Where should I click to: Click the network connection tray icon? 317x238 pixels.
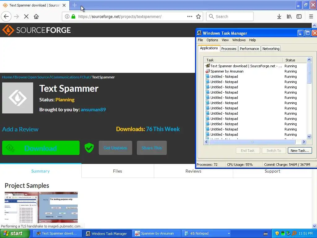point(288,234)
